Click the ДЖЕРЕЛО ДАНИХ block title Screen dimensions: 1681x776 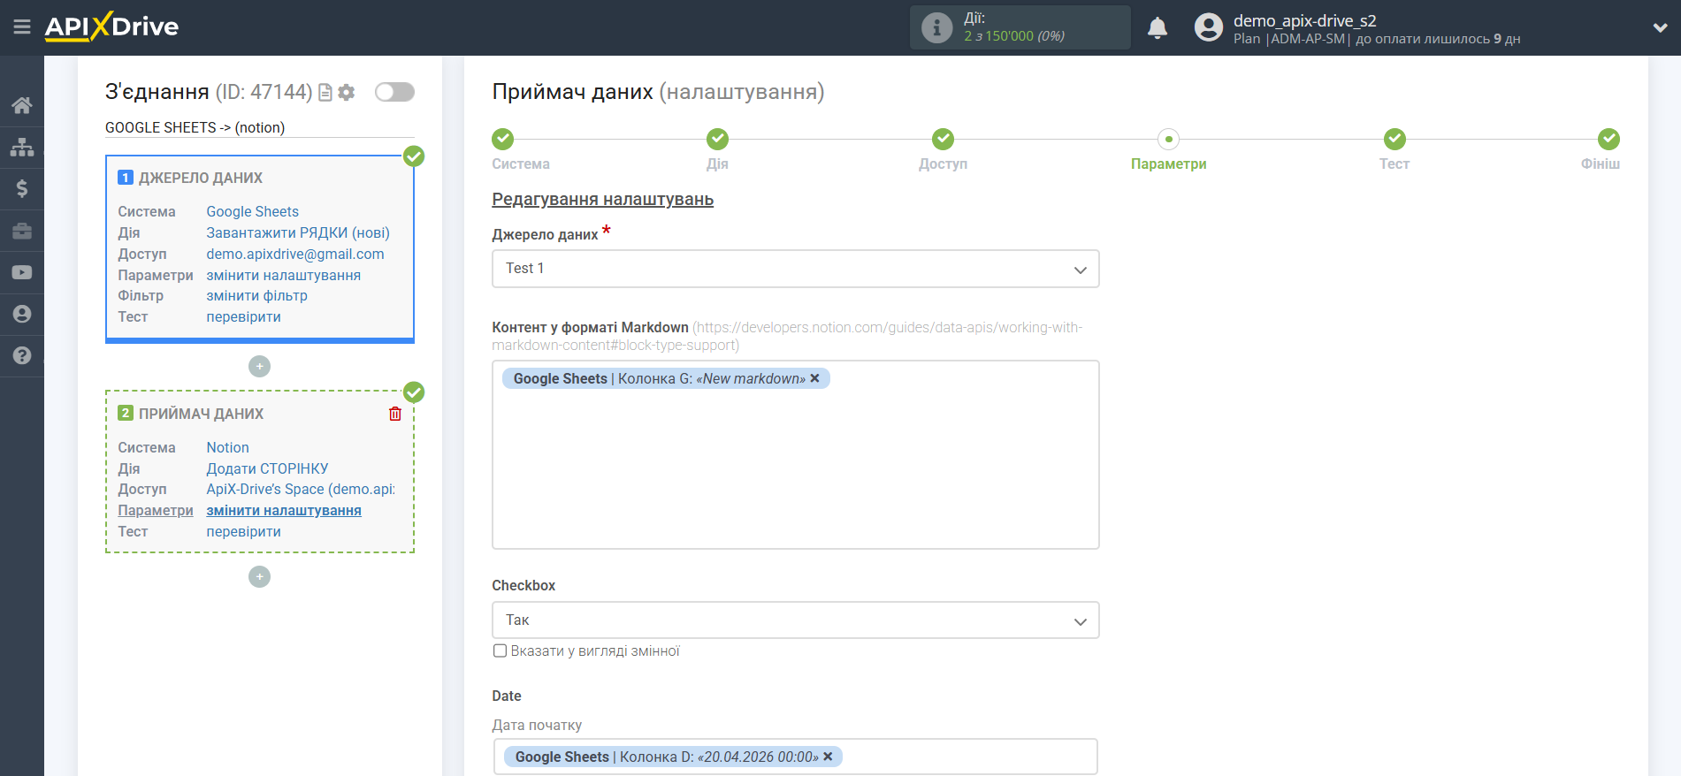200,178
